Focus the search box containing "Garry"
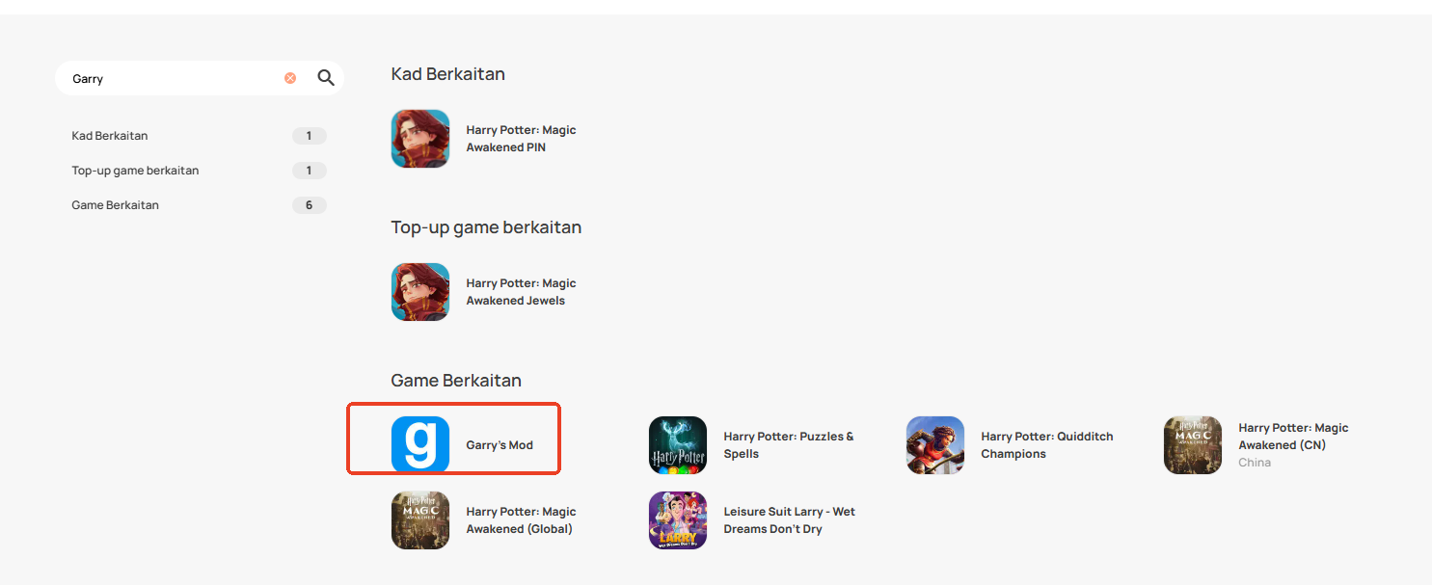Image resolution: width=1432 pixels, height=585 pixels. (174, 79)
